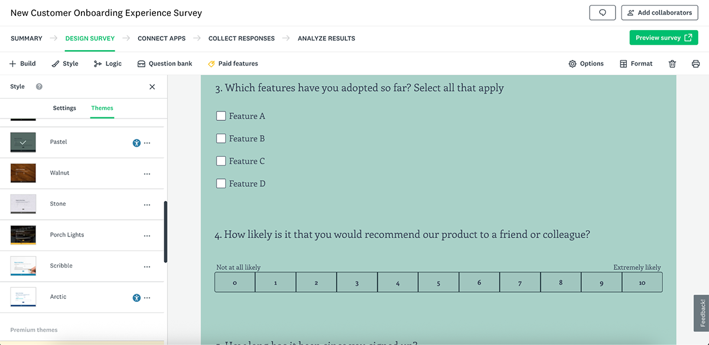Click the Preview survey button
709x345 pixels.
pos(663,37)
